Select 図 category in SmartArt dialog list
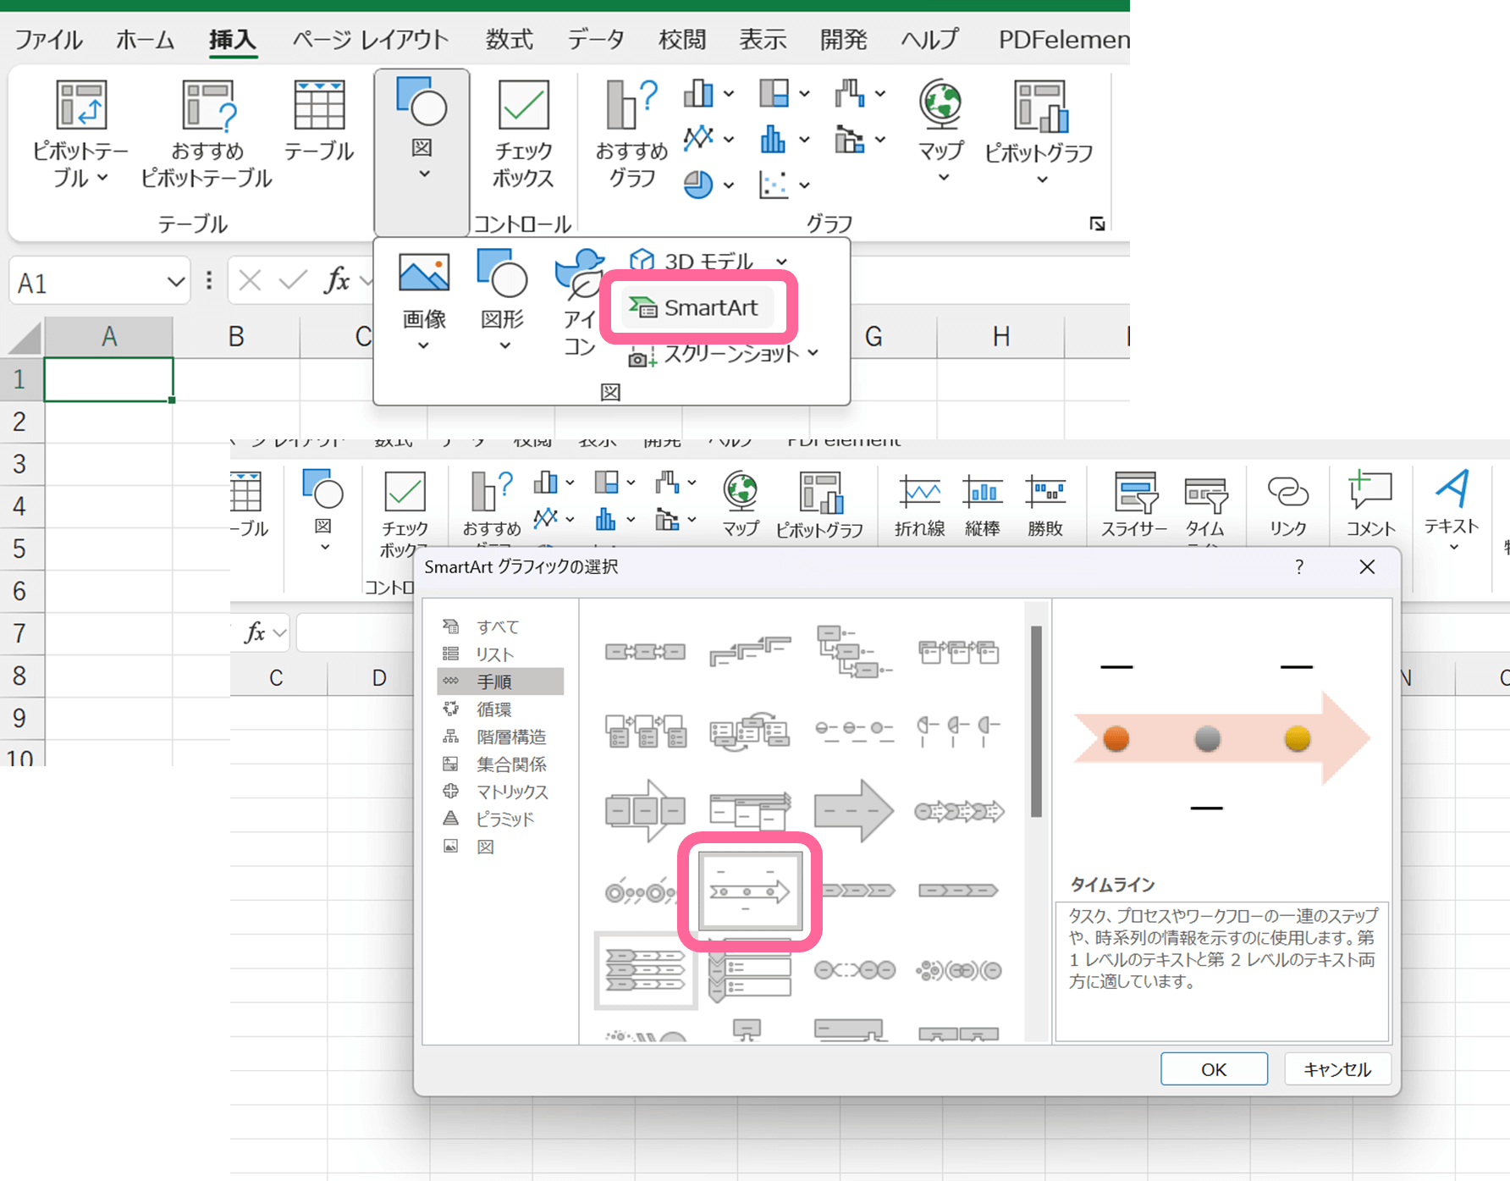Viewport: 1510px width, 1181px height. (499, 847)
